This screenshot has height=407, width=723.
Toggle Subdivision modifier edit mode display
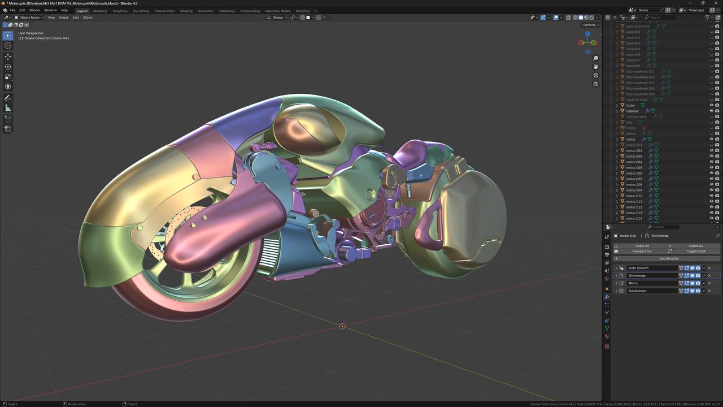(x=687, y=291)
